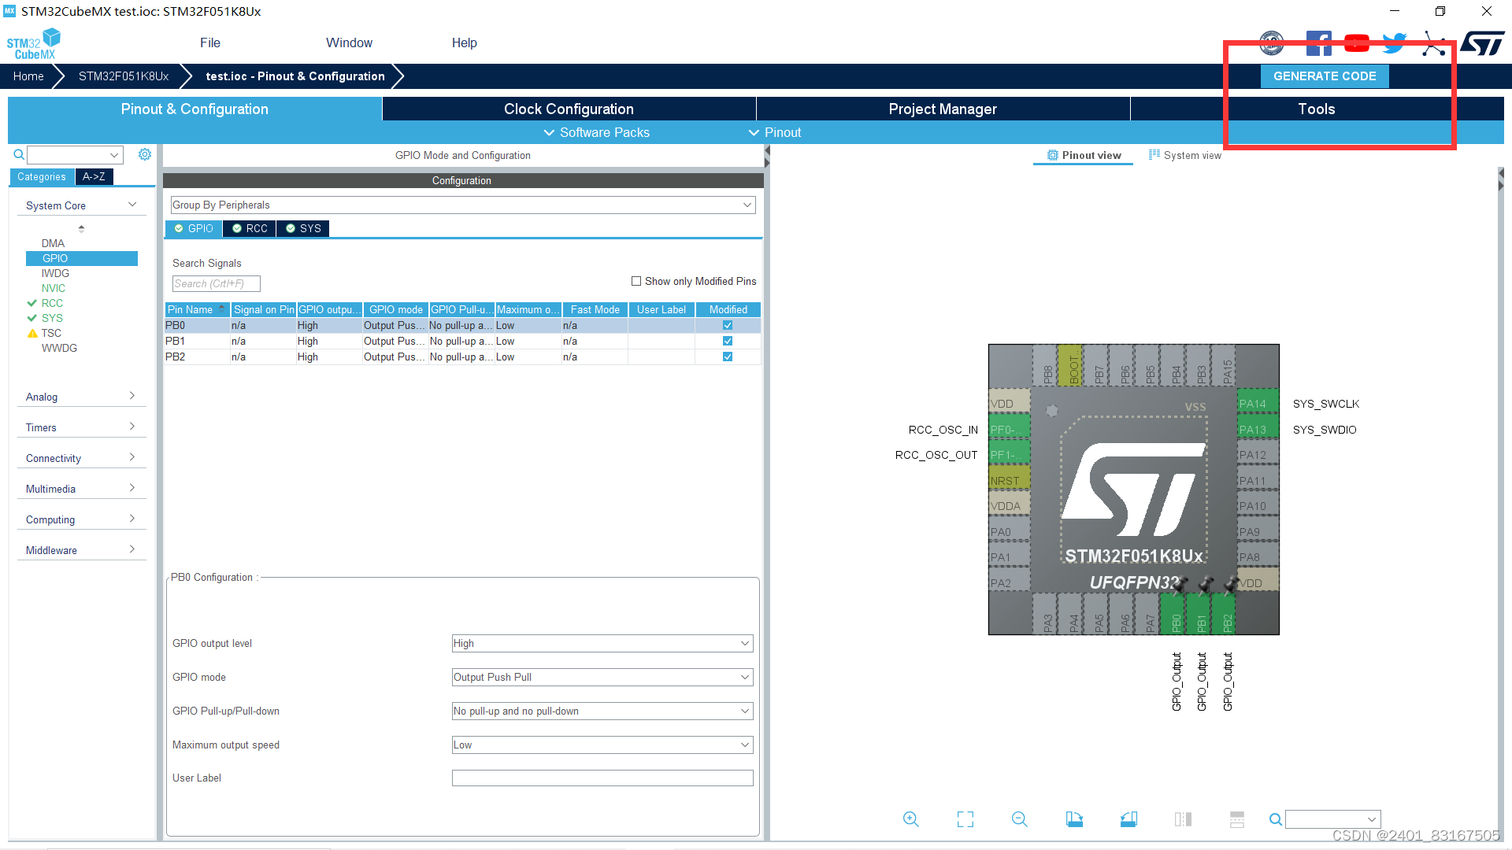The image size is (1512, 850).
Task: Expand the Middleware category
Action: click(81, 550)
